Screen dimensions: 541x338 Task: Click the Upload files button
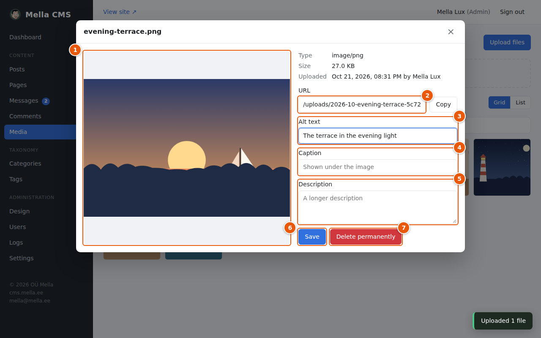[x=507, y=42]
